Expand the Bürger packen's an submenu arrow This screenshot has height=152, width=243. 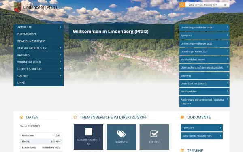point(61,48)
